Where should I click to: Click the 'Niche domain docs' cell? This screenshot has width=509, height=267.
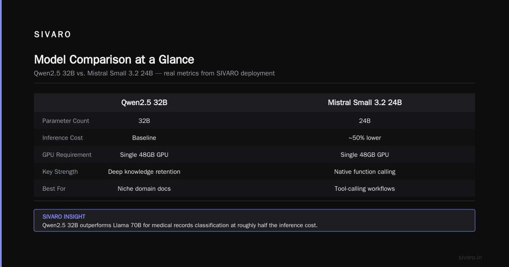click(144, 189)
